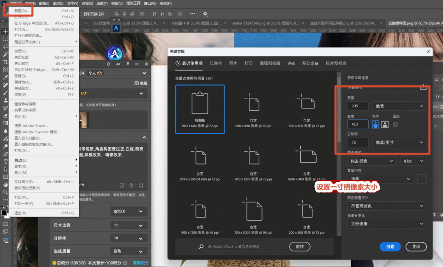Switch to the Web tab
Viewport: 443px width, 267px height.
click(291, 63)
